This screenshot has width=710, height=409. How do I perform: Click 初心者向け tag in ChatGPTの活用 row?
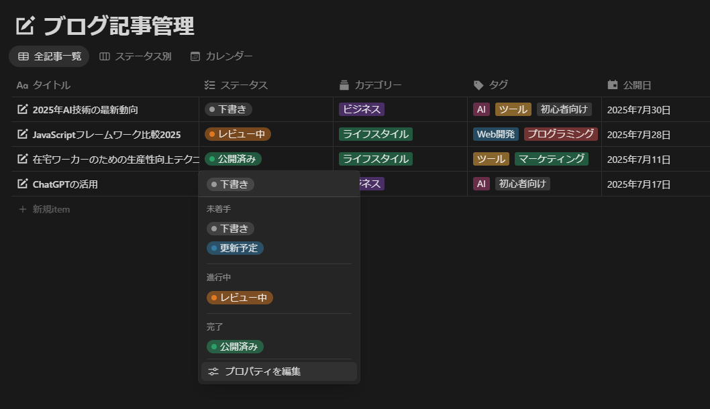(x=523, y=184)
